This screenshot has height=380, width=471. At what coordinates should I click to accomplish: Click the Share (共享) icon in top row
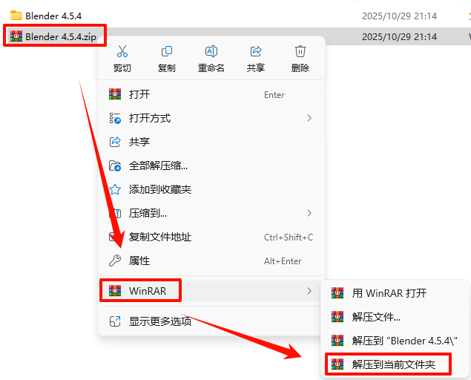click(x=256, y=51)
